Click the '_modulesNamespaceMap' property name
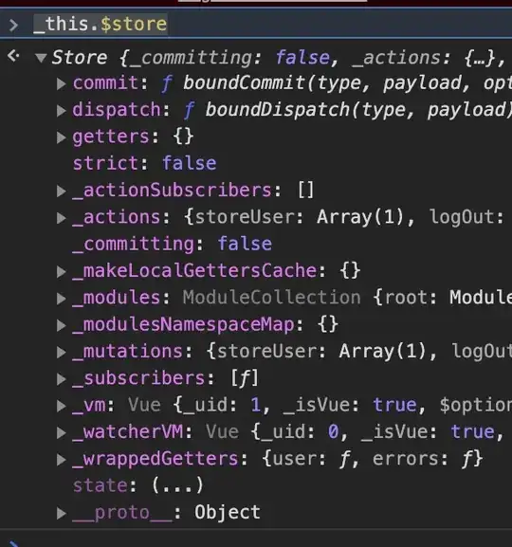The height and width of the screenshot is (547, 512). 183,325
